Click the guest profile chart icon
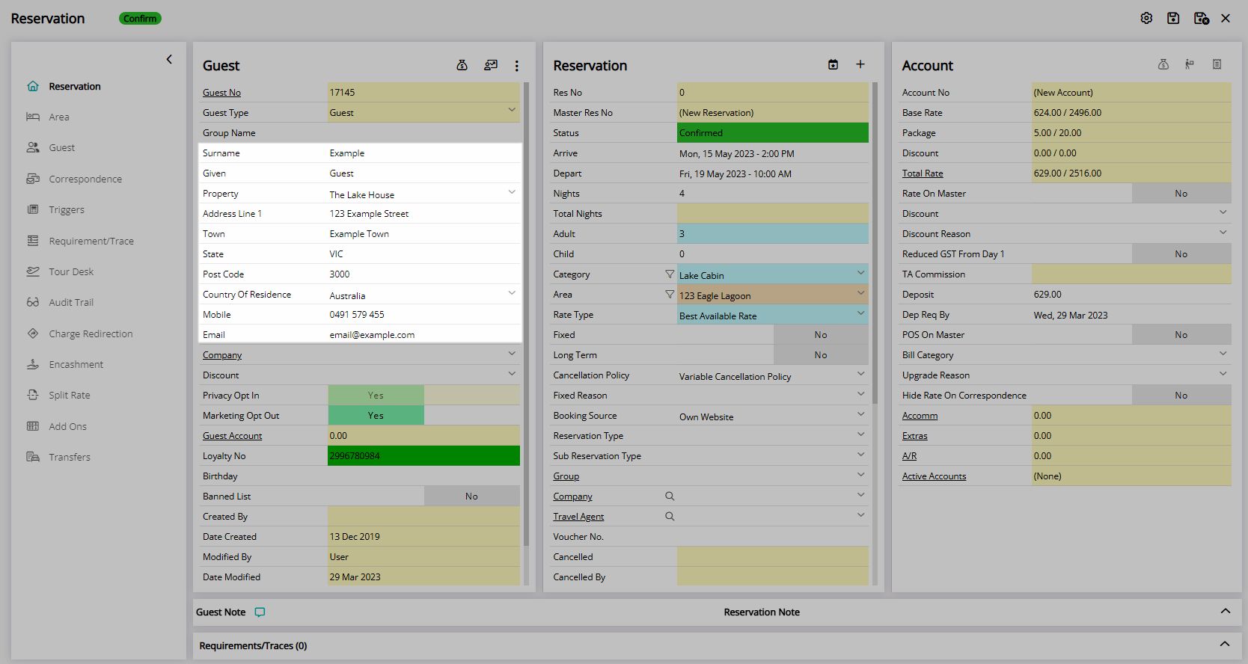Image resolution: width=1248 pixels, height=664 pixels. pyautogui.click(x=491, y=65)
